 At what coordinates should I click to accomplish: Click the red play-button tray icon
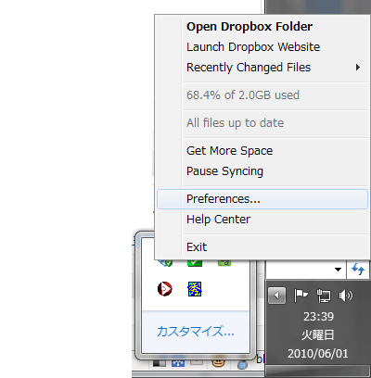[x=165, y=289]
